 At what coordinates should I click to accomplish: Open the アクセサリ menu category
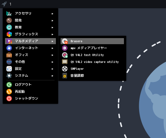[30, 14]
